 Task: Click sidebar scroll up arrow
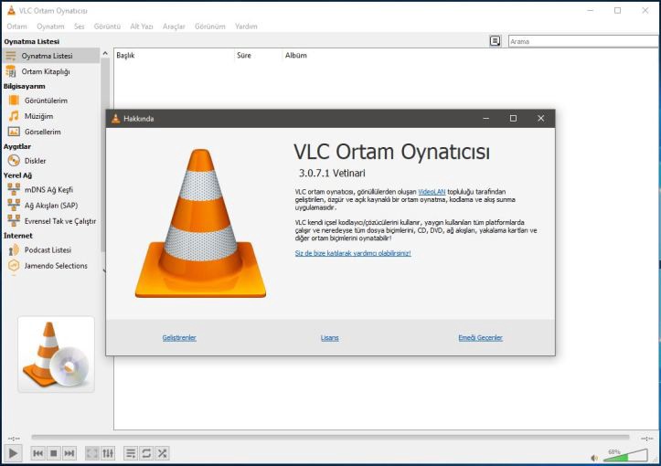(x=105, y=54)
